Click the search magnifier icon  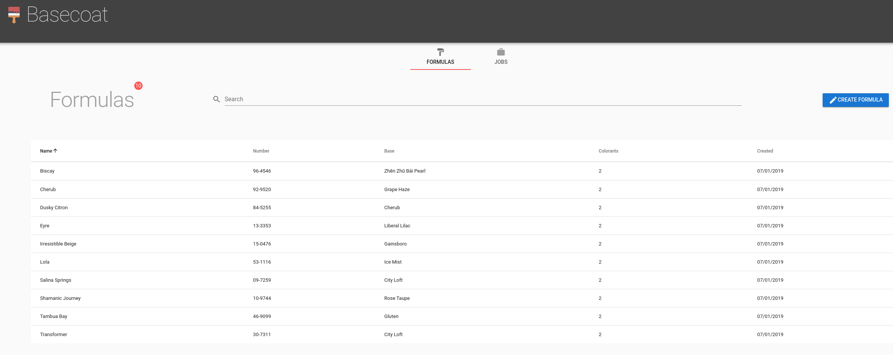click(216, 99)
